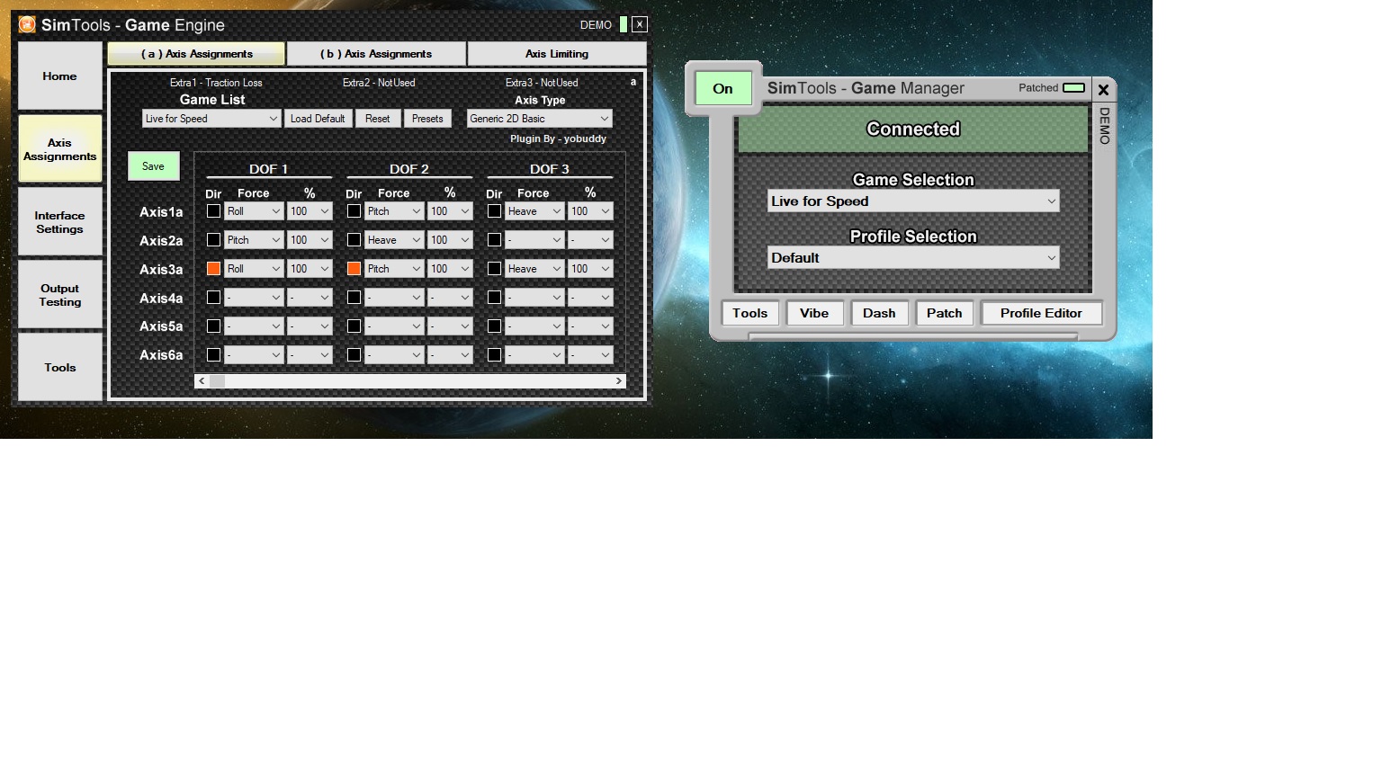Click the DOF 2 column header
Screen dimensions: 1382x777
[x=409, y=169]
